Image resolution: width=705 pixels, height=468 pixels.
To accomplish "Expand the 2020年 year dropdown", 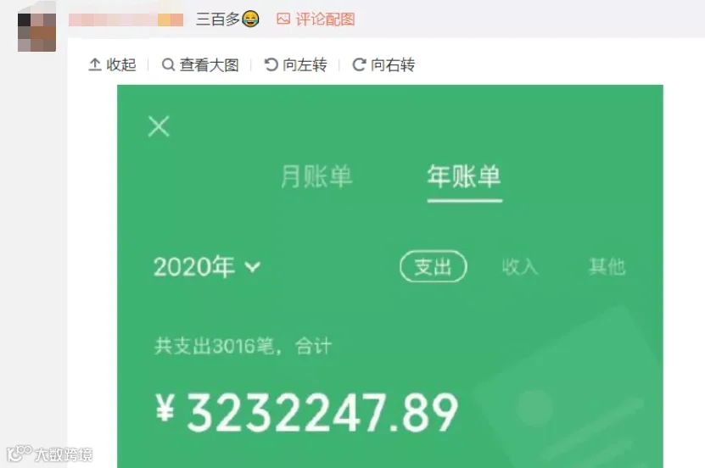I will point(207,267).
